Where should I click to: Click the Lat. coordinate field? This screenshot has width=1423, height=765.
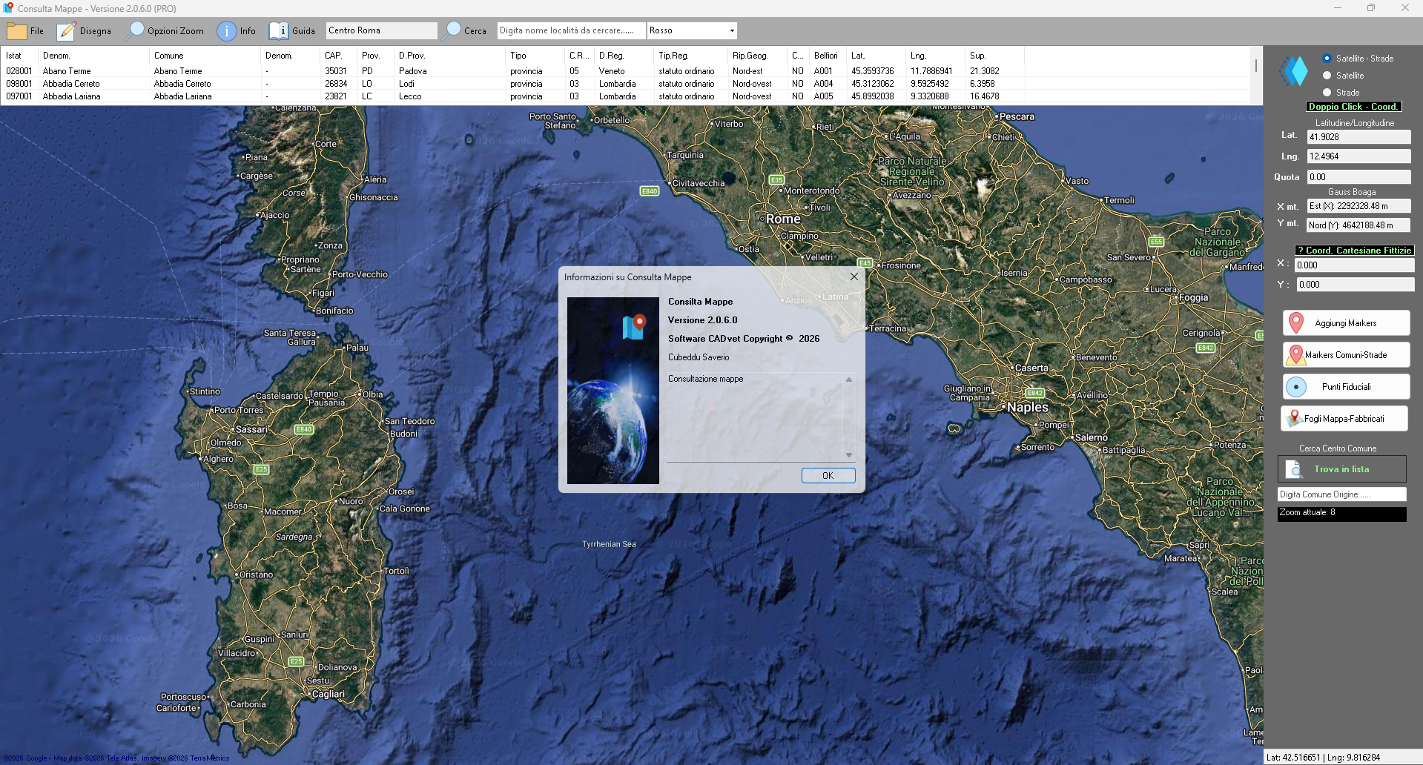pyautogui.click(x=1358, y=137)
